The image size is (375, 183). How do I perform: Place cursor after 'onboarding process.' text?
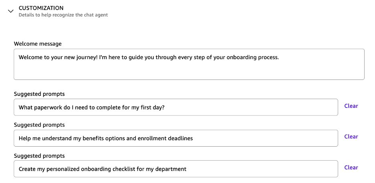coord(279,57)
